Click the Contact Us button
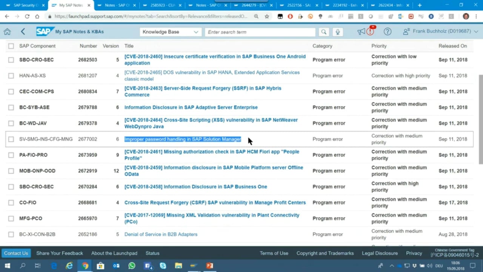The width and height of the screenshot is (483, 272). 16,253
